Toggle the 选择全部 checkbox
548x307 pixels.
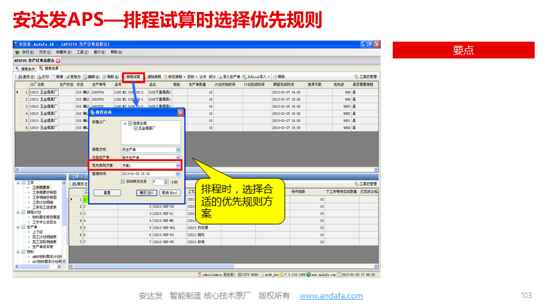[x=131, y=124]
